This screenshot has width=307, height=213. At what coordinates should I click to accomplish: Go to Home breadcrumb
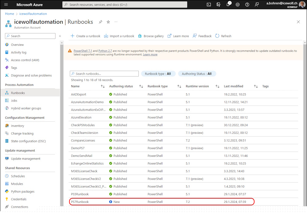(10, 14)
